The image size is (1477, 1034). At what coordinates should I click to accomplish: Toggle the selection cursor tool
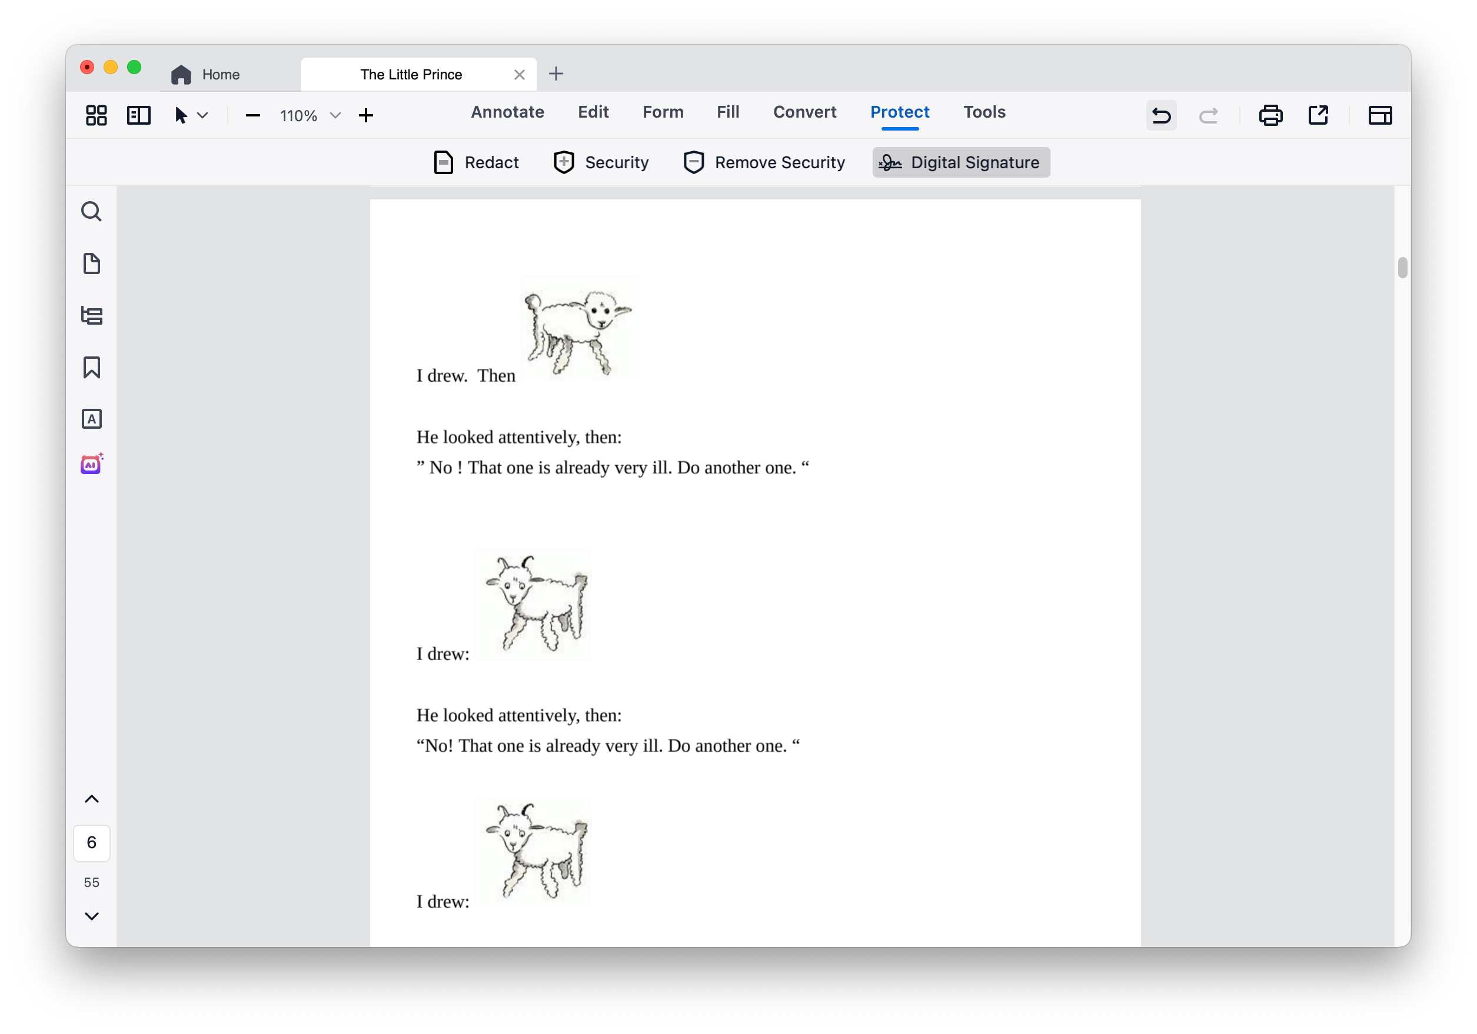(181, 115)
